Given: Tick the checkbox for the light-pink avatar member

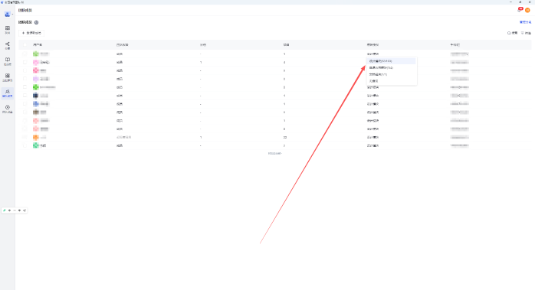Looking at the screenshot, I should pos(25,63).
